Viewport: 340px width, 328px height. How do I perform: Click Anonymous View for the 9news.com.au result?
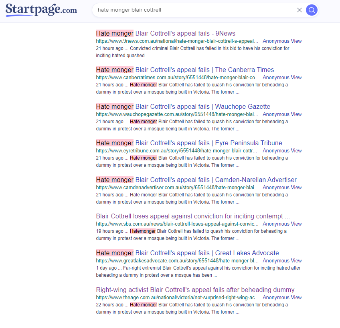(x=282, y=41)
